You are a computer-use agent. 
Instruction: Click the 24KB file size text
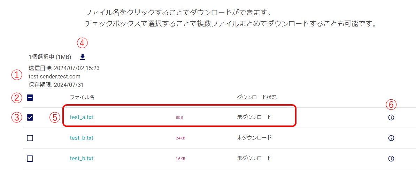tap(180, 138)
